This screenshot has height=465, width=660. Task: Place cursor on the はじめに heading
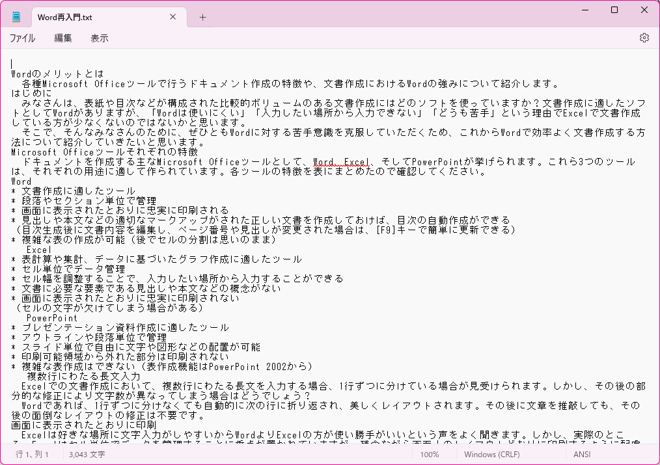[32, 94]
